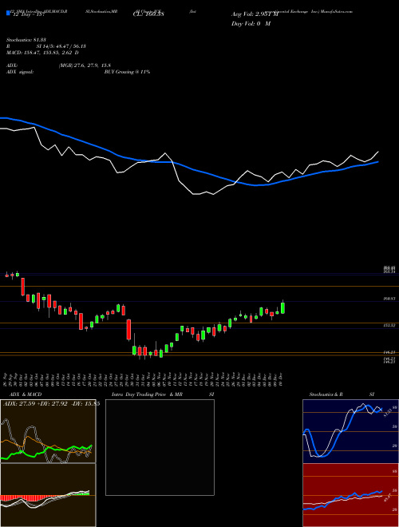The height and width of the screenshot is (527, 399).
Task: Click the empty Intra Day Trading Price chart box
Action: click(x=160, y=447)
